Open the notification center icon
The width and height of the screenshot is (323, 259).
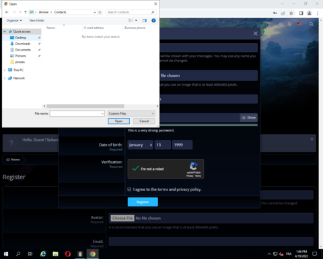pos(315,254)
